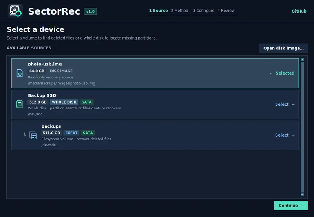Open the GitHub link
This screenshot has width=314, height=217.
pyautogui.click(x=299, y=11)
